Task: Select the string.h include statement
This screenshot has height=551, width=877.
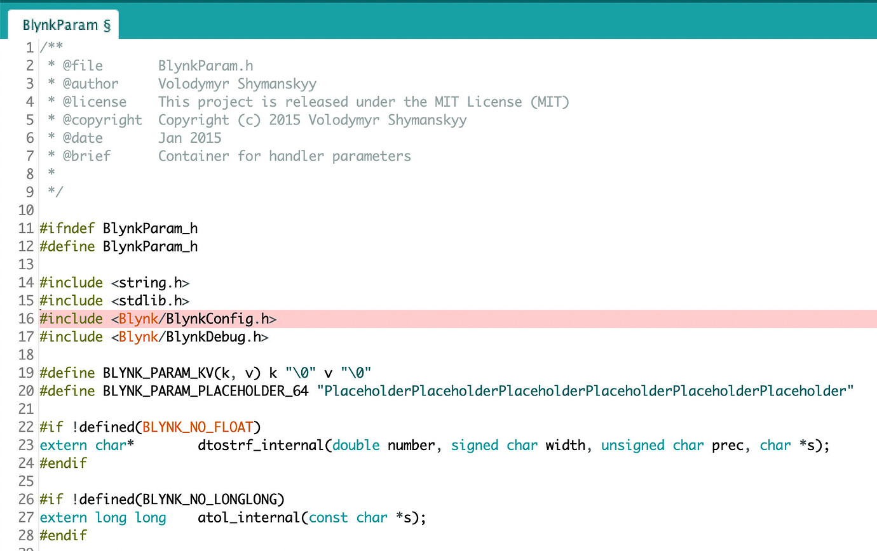Action: point(114,282)
